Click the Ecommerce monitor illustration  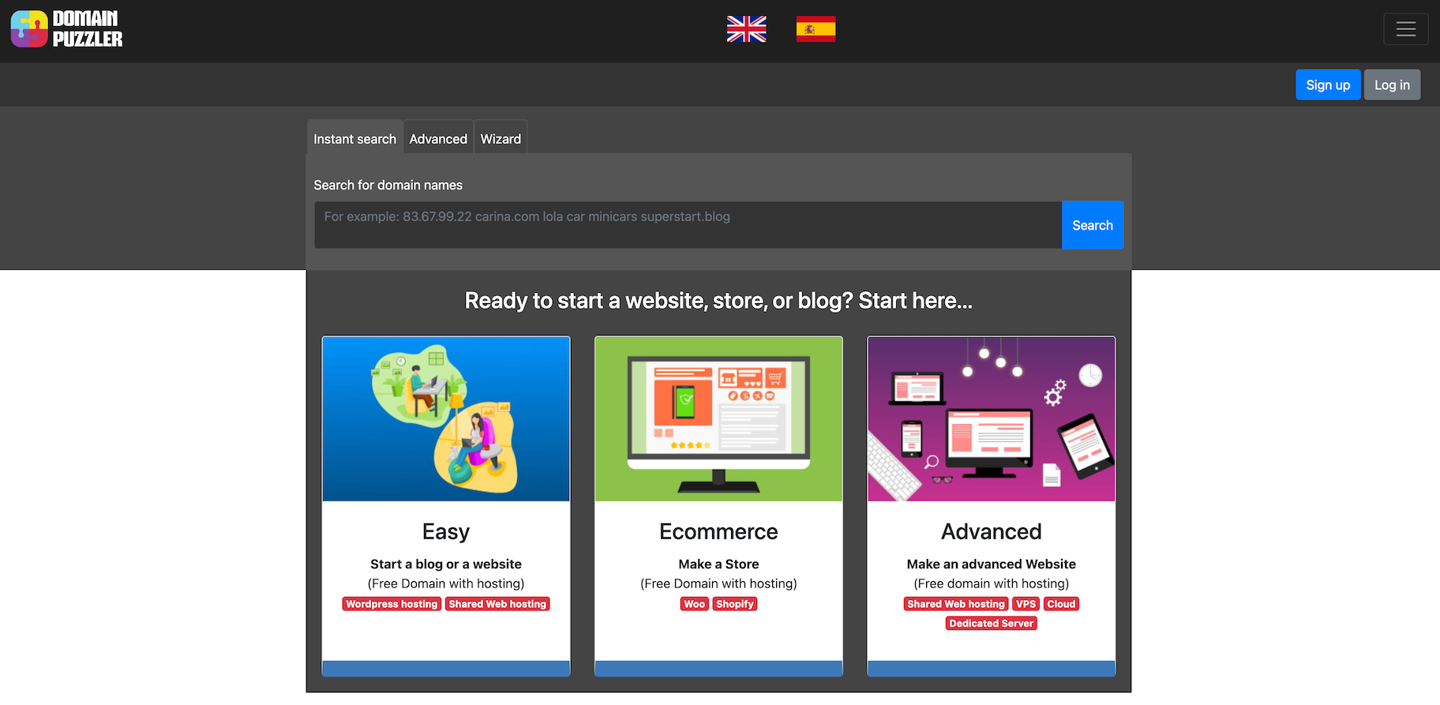(x=718, y=419)
